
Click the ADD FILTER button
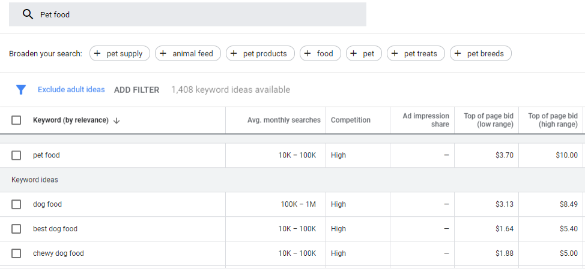tap(136, 90)
